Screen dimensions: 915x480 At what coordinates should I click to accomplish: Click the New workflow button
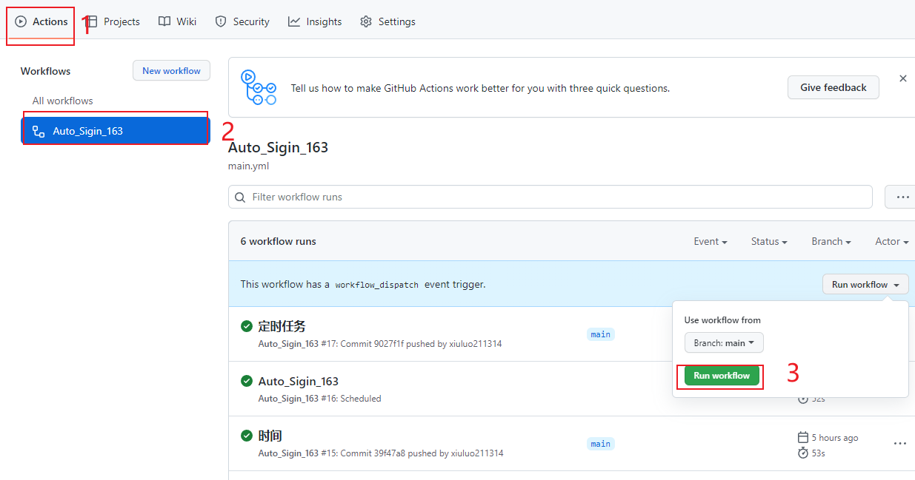click(171, 70)
